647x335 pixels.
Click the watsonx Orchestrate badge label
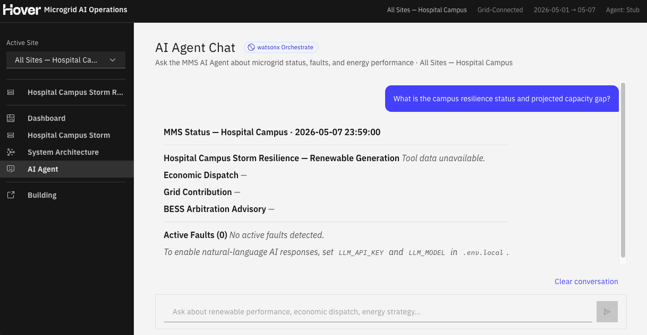(x=285, y=47)
